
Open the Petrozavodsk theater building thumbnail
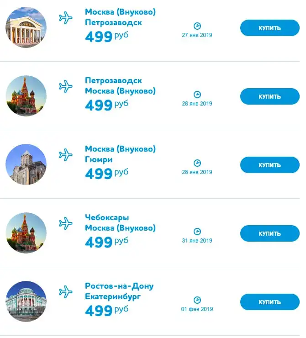[x=26, y=27]
